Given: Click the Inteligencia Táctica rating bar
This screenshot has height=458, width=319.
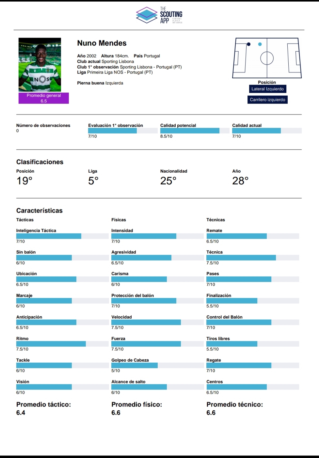Looking at the screenshot, I should (x=62, y=236).
